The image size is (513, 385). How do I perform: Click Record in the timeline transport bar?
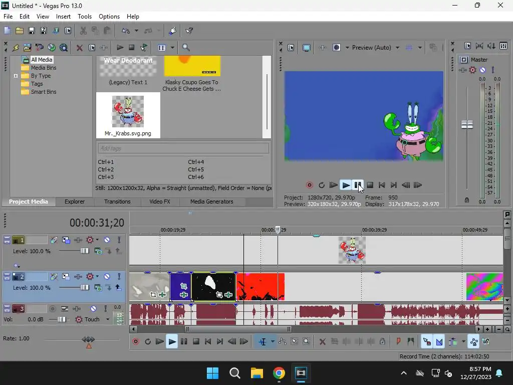[x=135, y=342]
